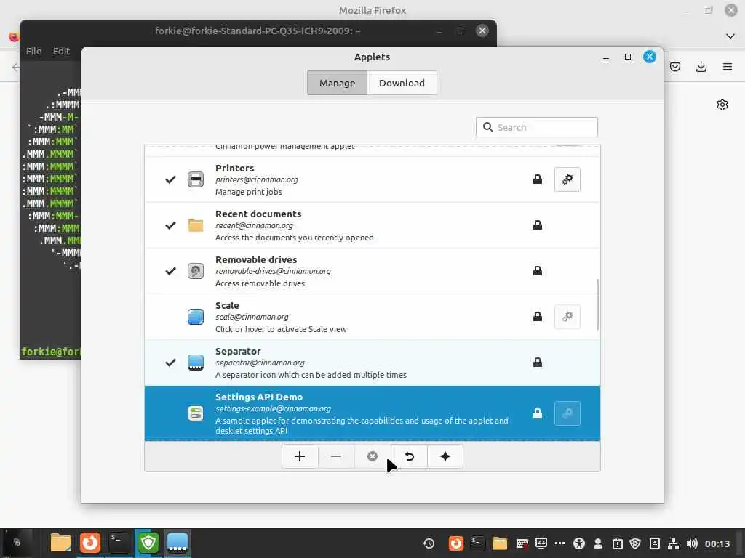Open terminal launcher in taskbar
745x558 pixels.
tap(119, 542)
